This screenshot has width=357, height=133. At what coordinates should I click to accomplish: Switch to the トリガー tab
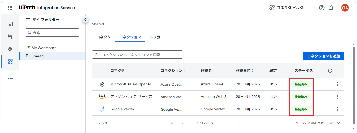point(157,37)
